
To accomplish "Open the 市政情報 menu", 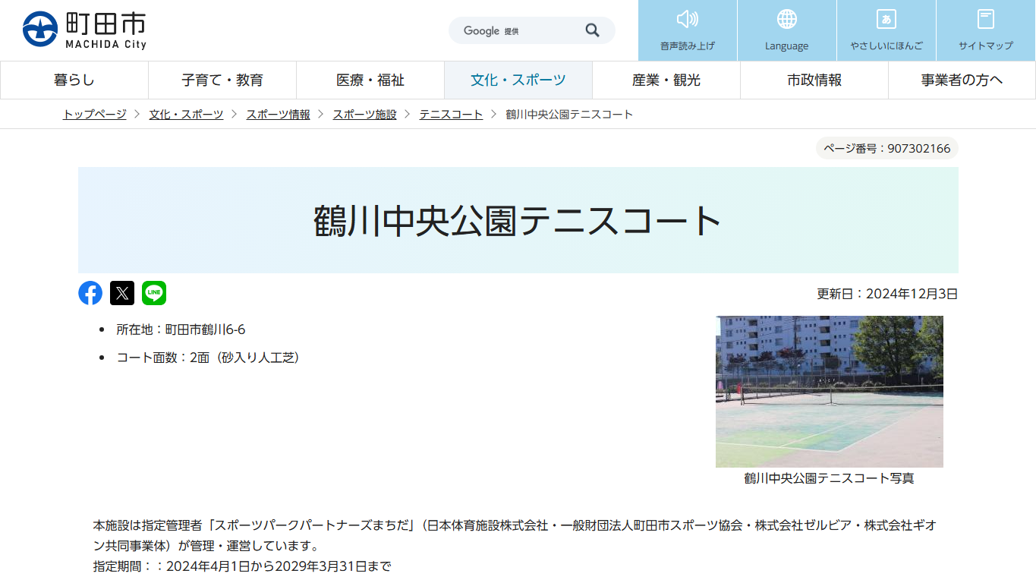I will tap(814, 80).
